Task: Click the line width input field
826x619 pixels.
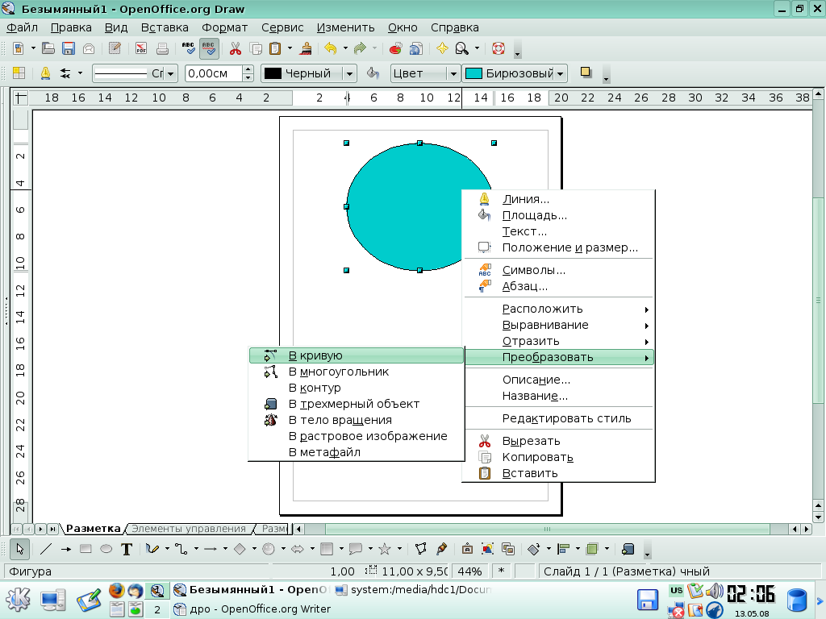Action: 213,73
